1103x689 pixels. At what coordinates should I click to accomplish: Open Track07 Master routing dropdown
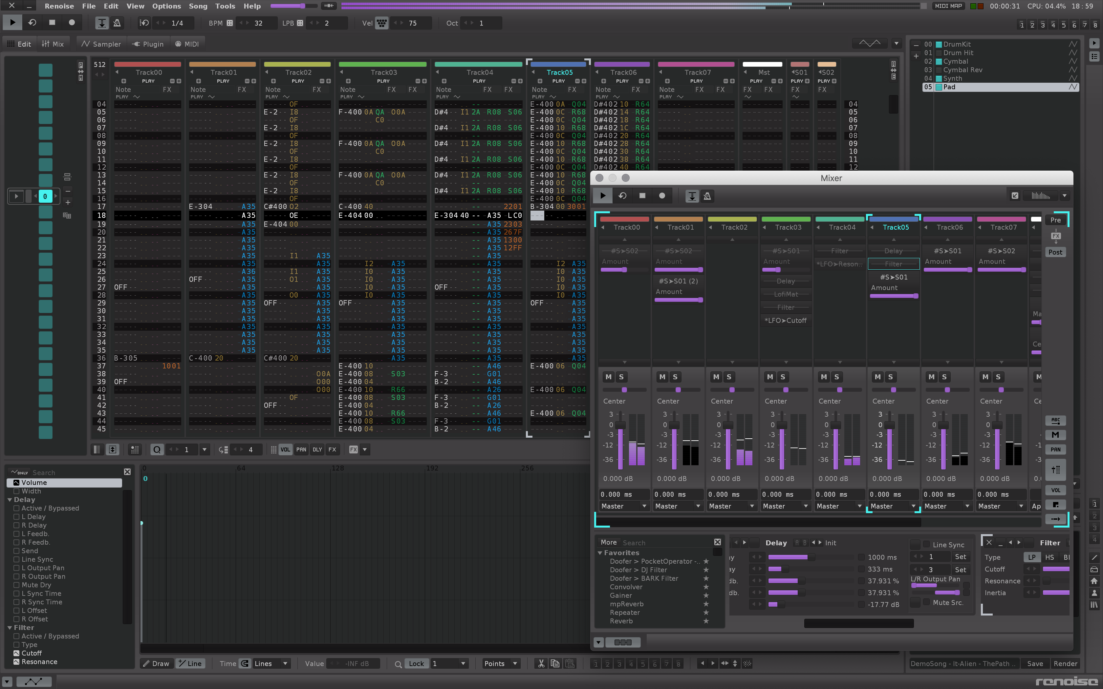1001,506
